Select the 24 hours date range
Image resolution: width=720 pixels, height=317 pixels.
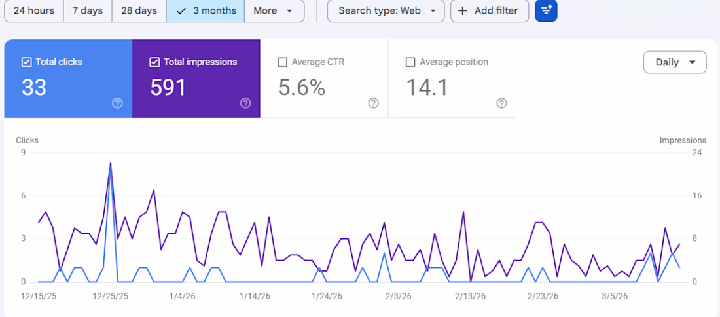(x=33, y=10)
